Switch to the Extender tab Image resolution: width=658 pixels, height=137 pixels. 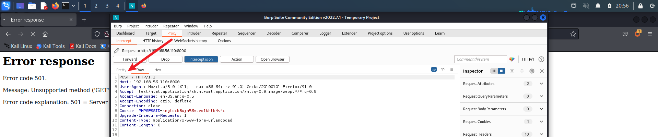(x=349, y=33)
